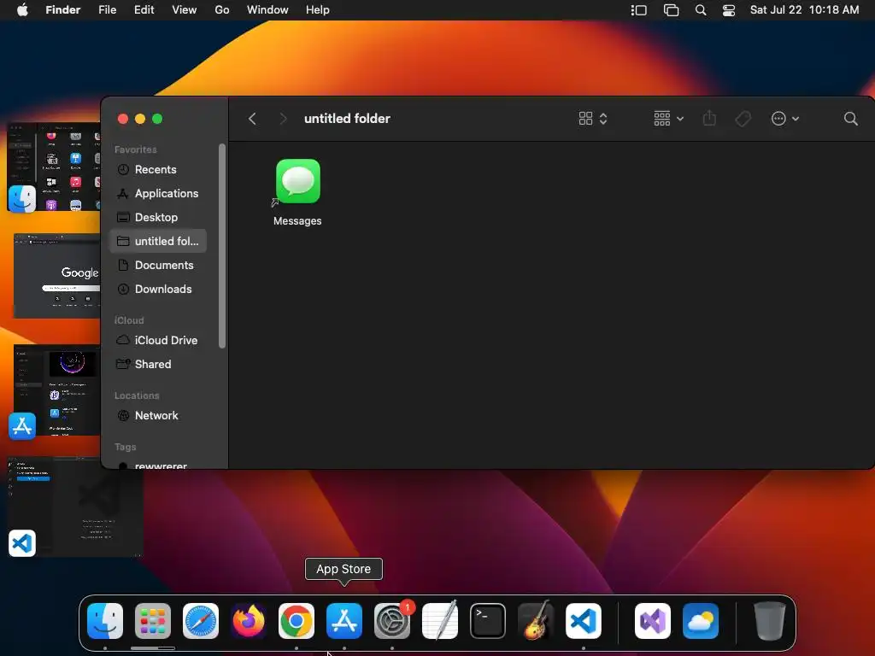Image resolution: width=875 pixels, height=656 pixels.
Task: Open the Go menu
Action: click(x=222, y=9)
